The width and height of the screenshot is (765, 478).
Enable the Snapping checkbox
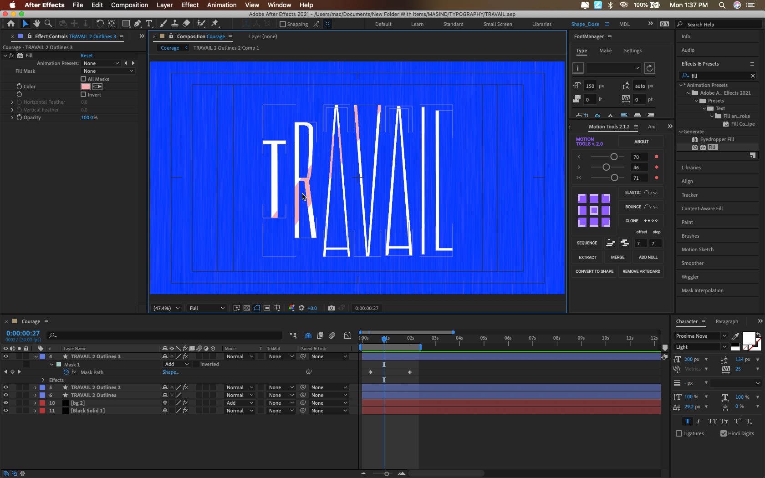(x=283, y=24)
